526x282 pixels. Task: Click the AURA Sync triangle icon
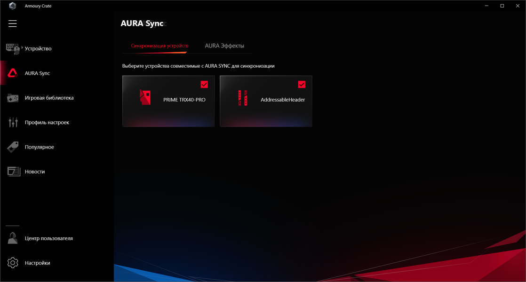click(x=12, y=73)
